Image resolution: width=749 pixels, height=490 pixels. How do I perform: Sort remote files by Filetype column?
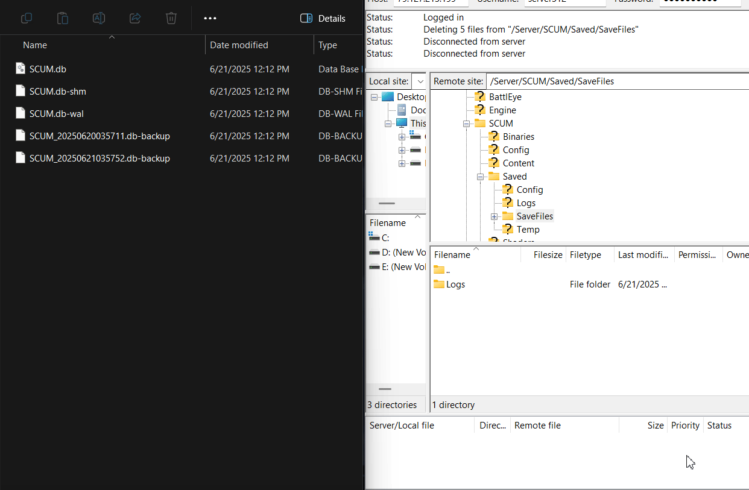tap(585, 255)
